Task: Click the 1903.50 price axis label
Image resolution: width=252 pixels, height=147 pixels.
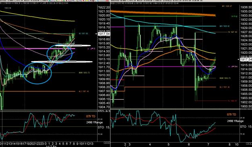Action: pyautogui.click(x=246, y=98)
